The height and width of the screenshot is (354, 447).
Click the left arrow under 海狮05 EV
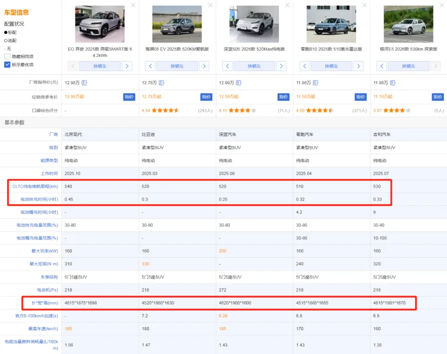tap(150, 66)
